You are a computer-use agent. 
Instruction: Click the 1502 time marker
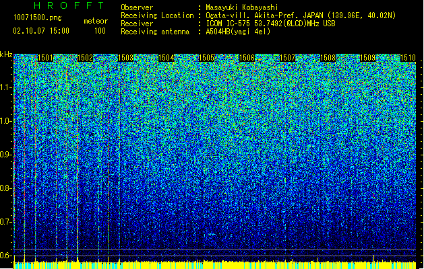tap(85, 58)
